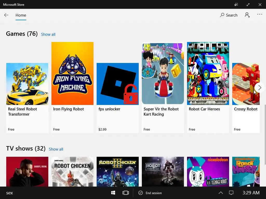Click the Games (76) section heading
Image resolution: width=266 pixels, height=199 pixels.
pyautogui.click(x=22, y=34)
